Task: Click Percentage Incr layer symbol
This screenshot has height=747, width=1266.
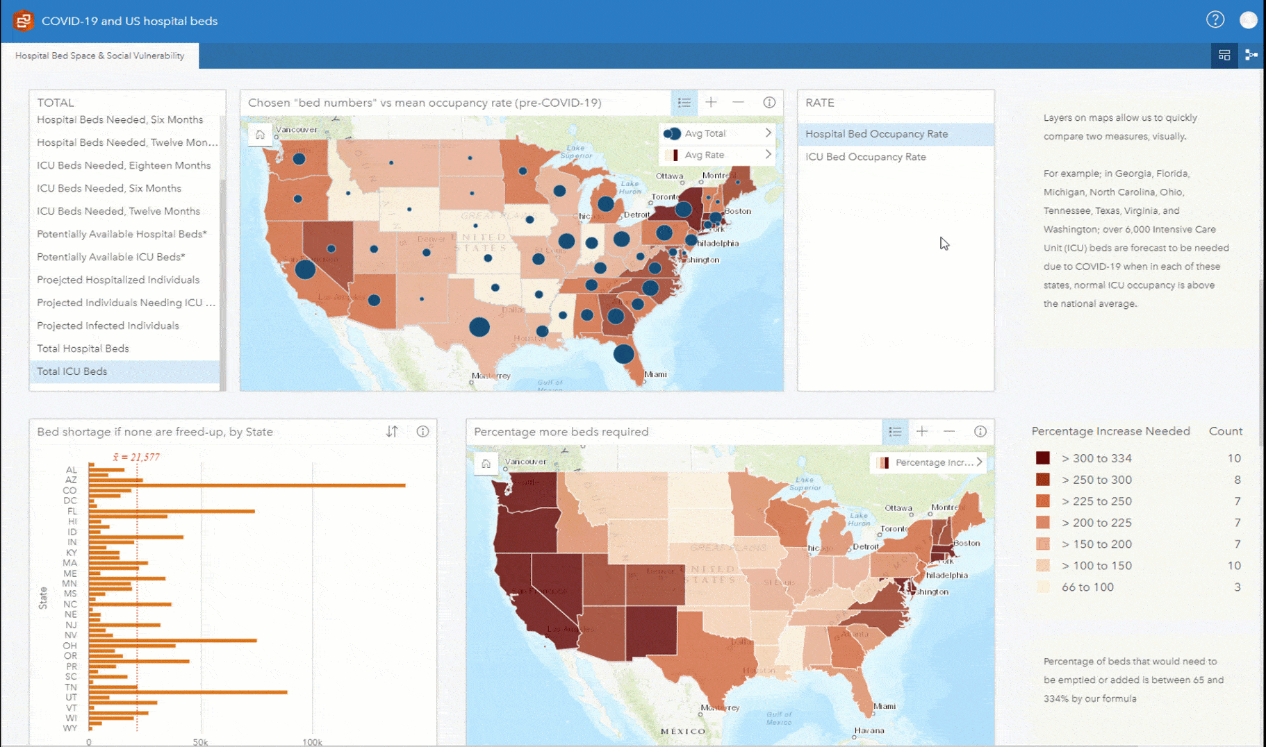Action: point(883,462)
